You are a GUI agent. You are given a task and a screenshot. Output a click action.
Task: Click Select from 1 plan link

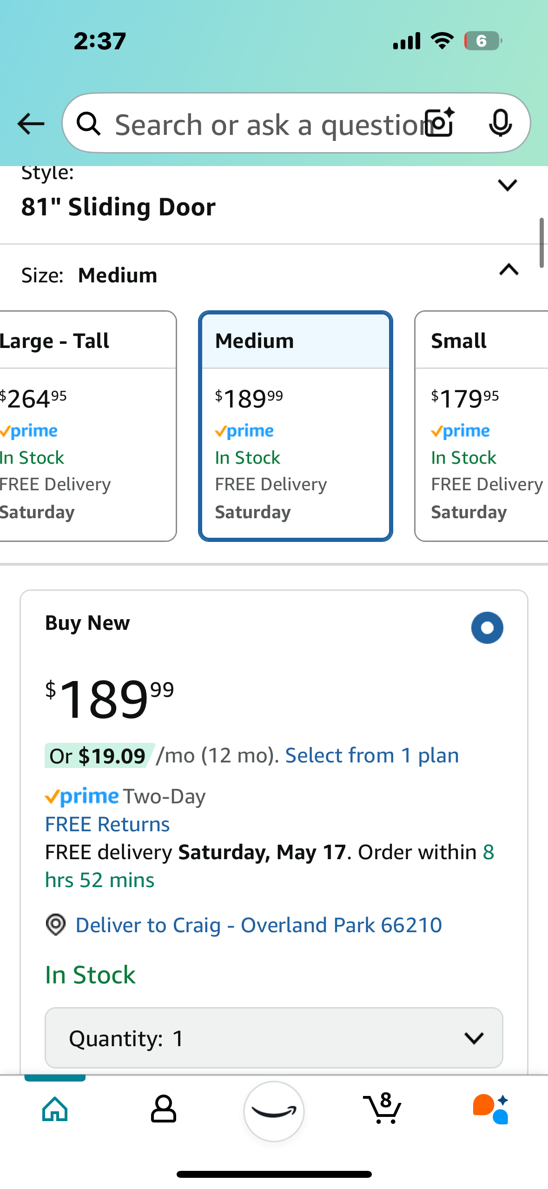(x=372, y=755)
